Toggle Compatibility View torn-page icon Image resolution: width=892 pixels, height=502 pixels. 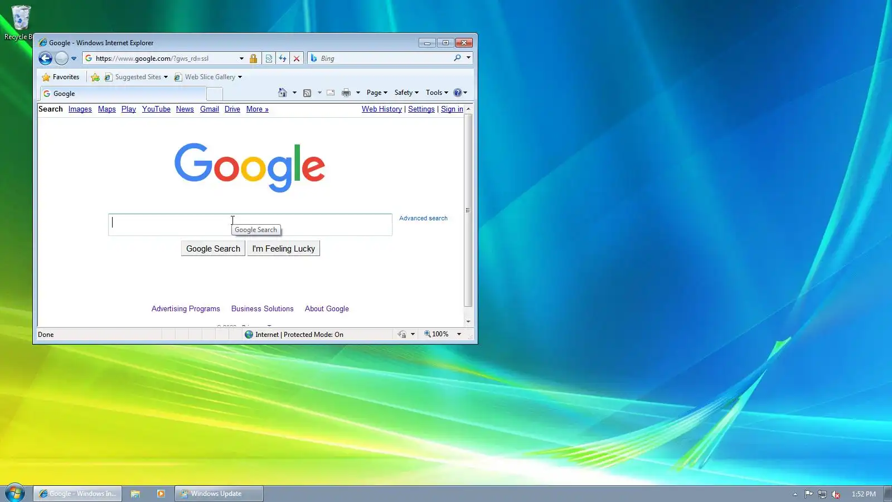(269, 58)
